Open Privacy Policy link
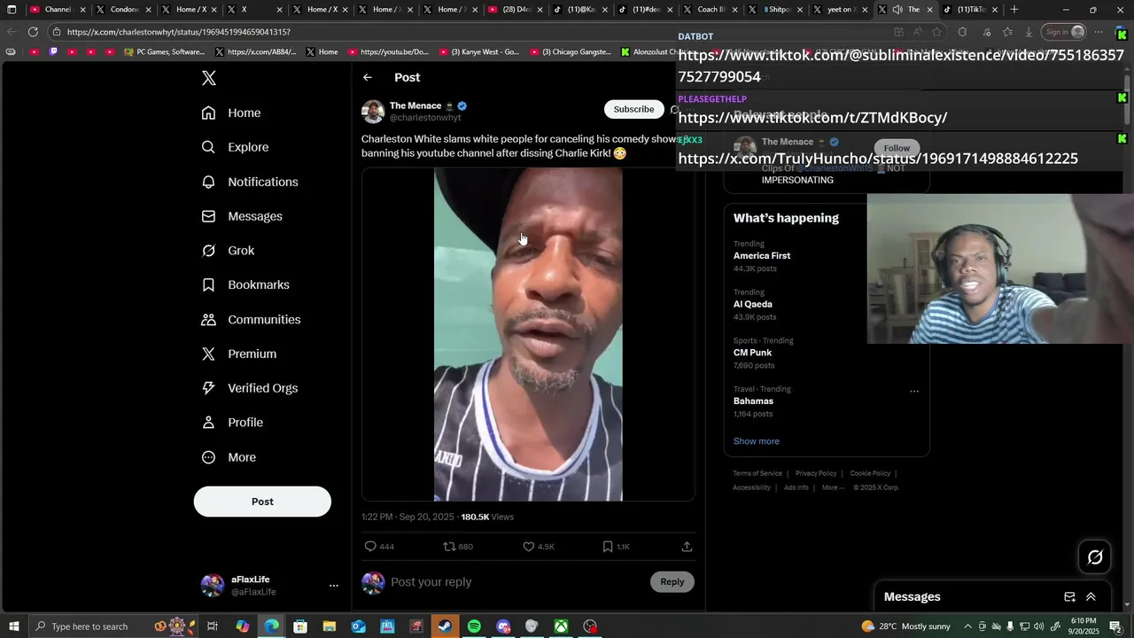 [x=816, y=473]
